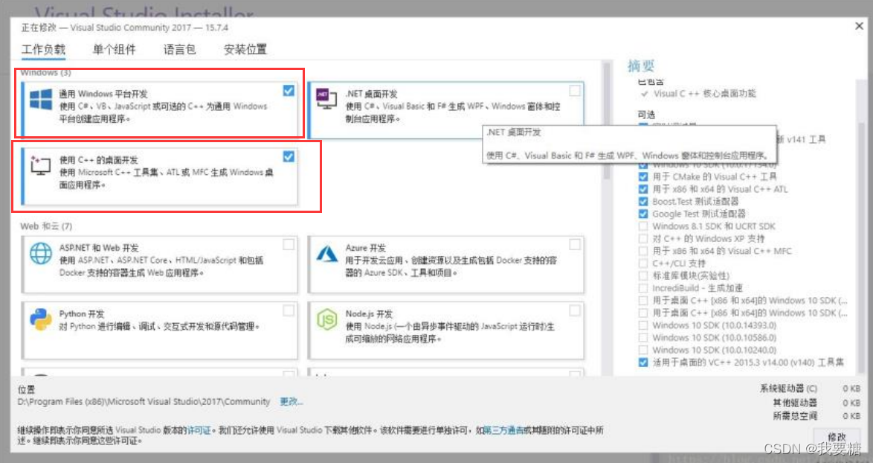The width and height of the screenshot is (873, 463).
Task: Check IncrediBuild - 生成加速 option
Action: [643, 288]
